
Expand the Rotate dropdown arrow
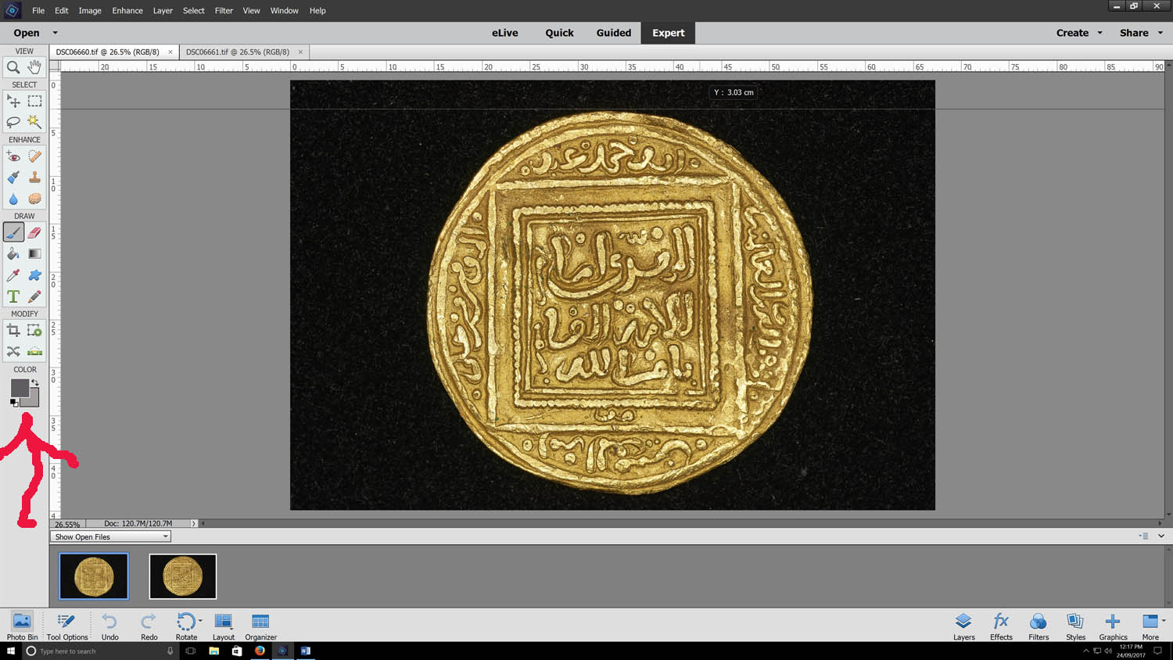click(x=200, y=621)
